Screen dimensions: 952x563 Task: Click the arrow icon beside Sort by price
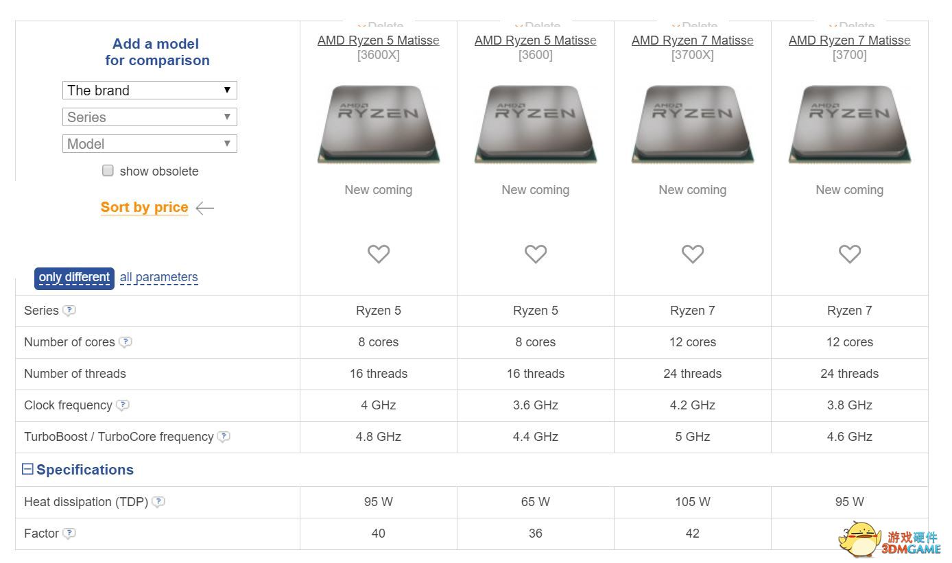205,208
